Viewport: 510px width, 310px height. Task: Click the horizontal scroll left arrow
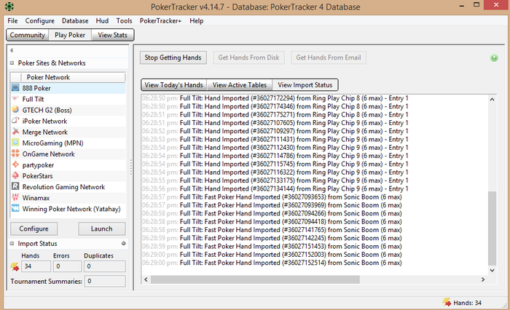[146, 279]
